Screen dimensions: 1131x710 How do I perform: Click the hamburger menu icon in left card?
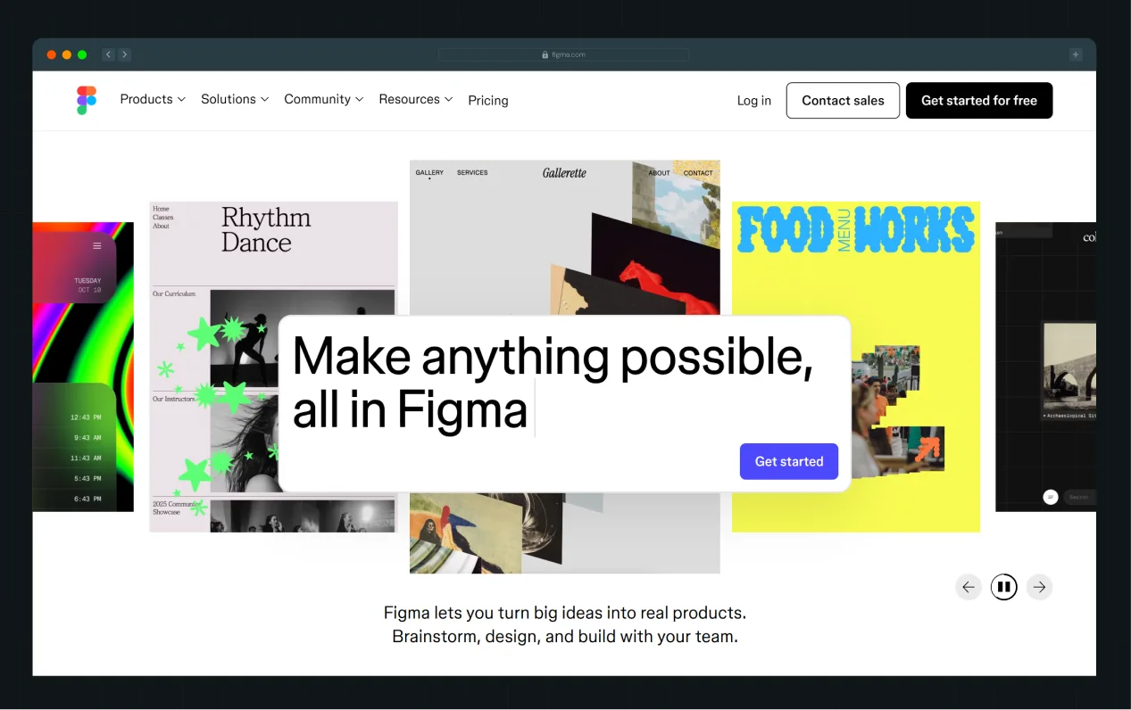[97, 245]
